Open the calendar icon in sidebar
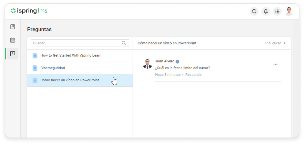Image resolution: width=304 pixels, height=144 pixels. (x=13, y=40)
